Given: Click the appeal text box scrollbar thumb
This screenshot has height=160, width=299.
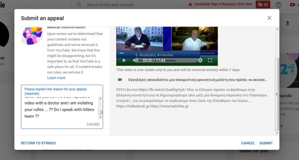Looking at the screenshot, I should (100, 112).
